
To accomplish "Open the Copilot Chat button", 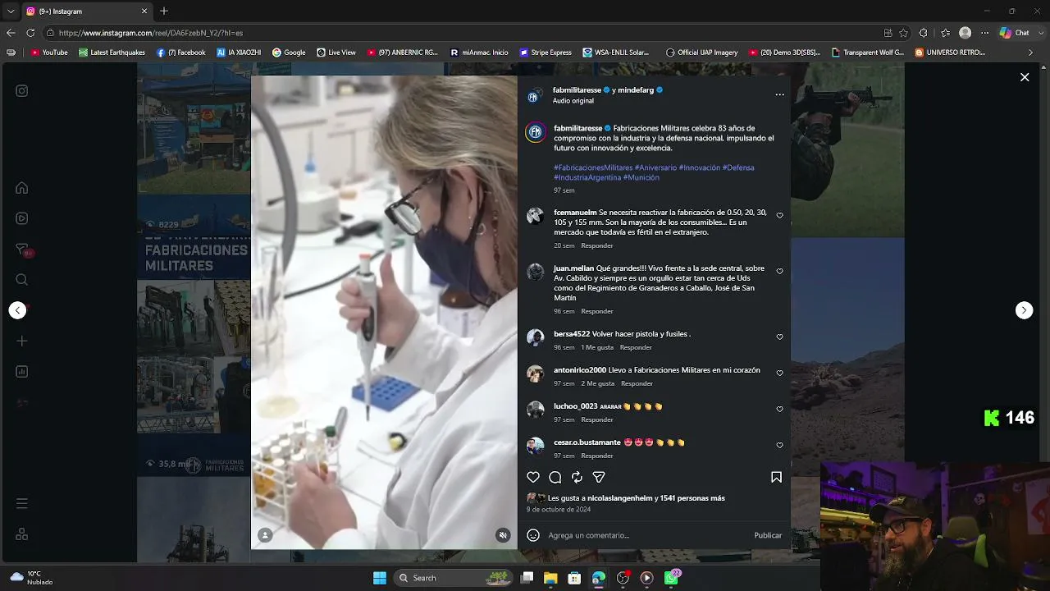I will coord(1014,33).
